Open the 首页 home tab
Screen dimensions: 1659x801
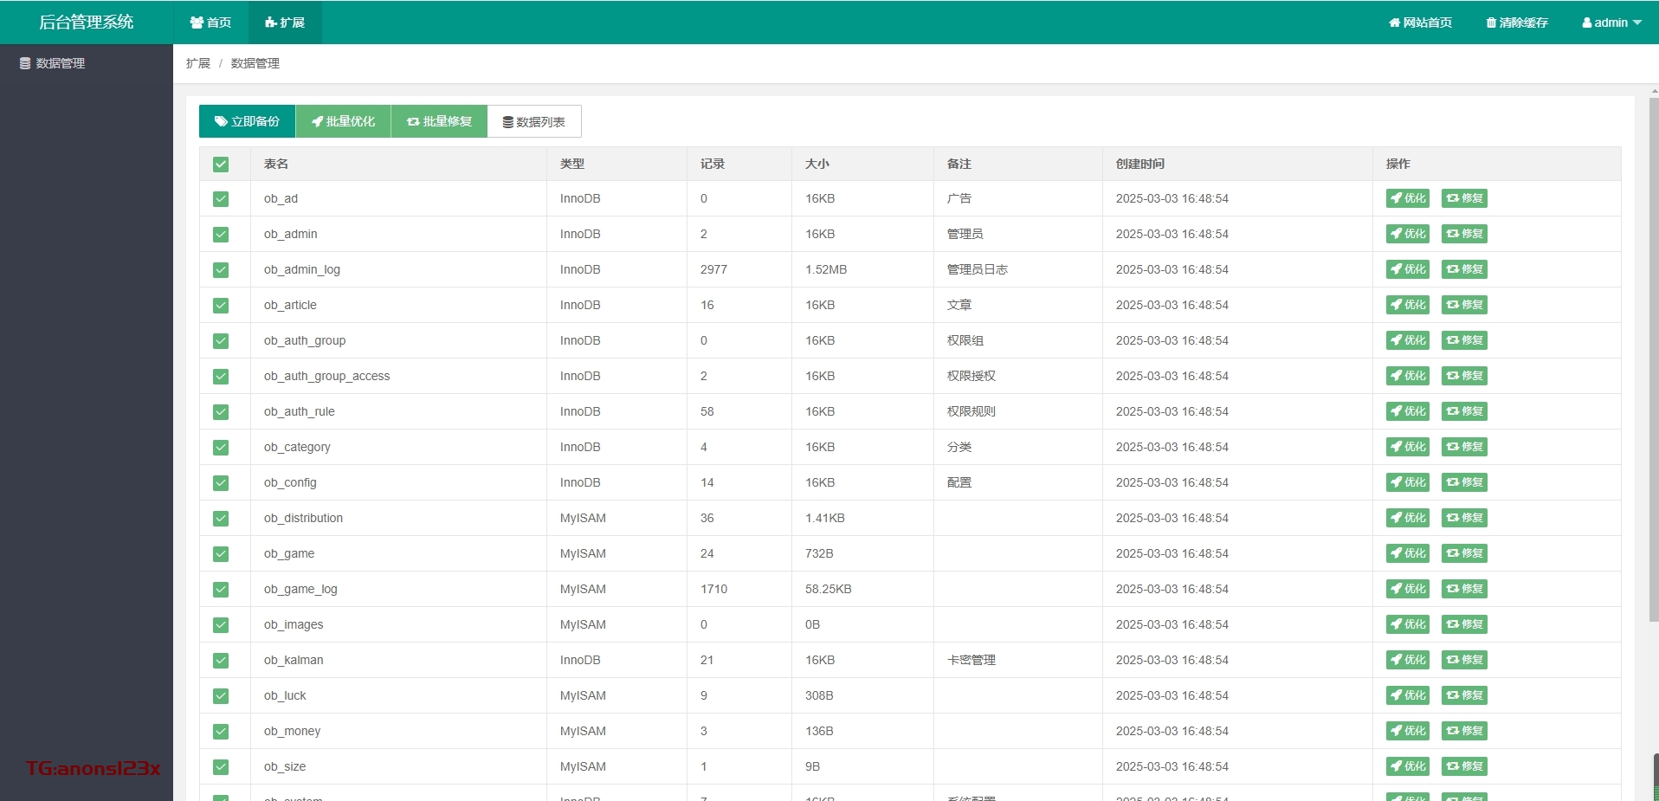tap(210, 23)
